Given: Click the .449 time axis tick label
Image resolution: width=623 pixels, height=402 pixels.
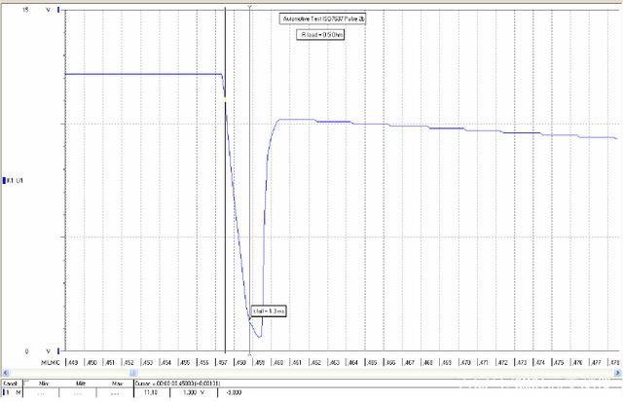Looking at the screenshot, I should click(73, 363).
